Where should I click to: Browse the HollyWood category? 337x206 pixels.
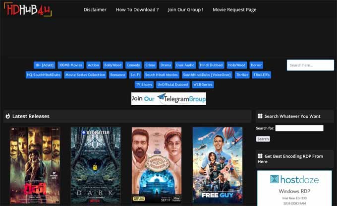coord(236,65)
